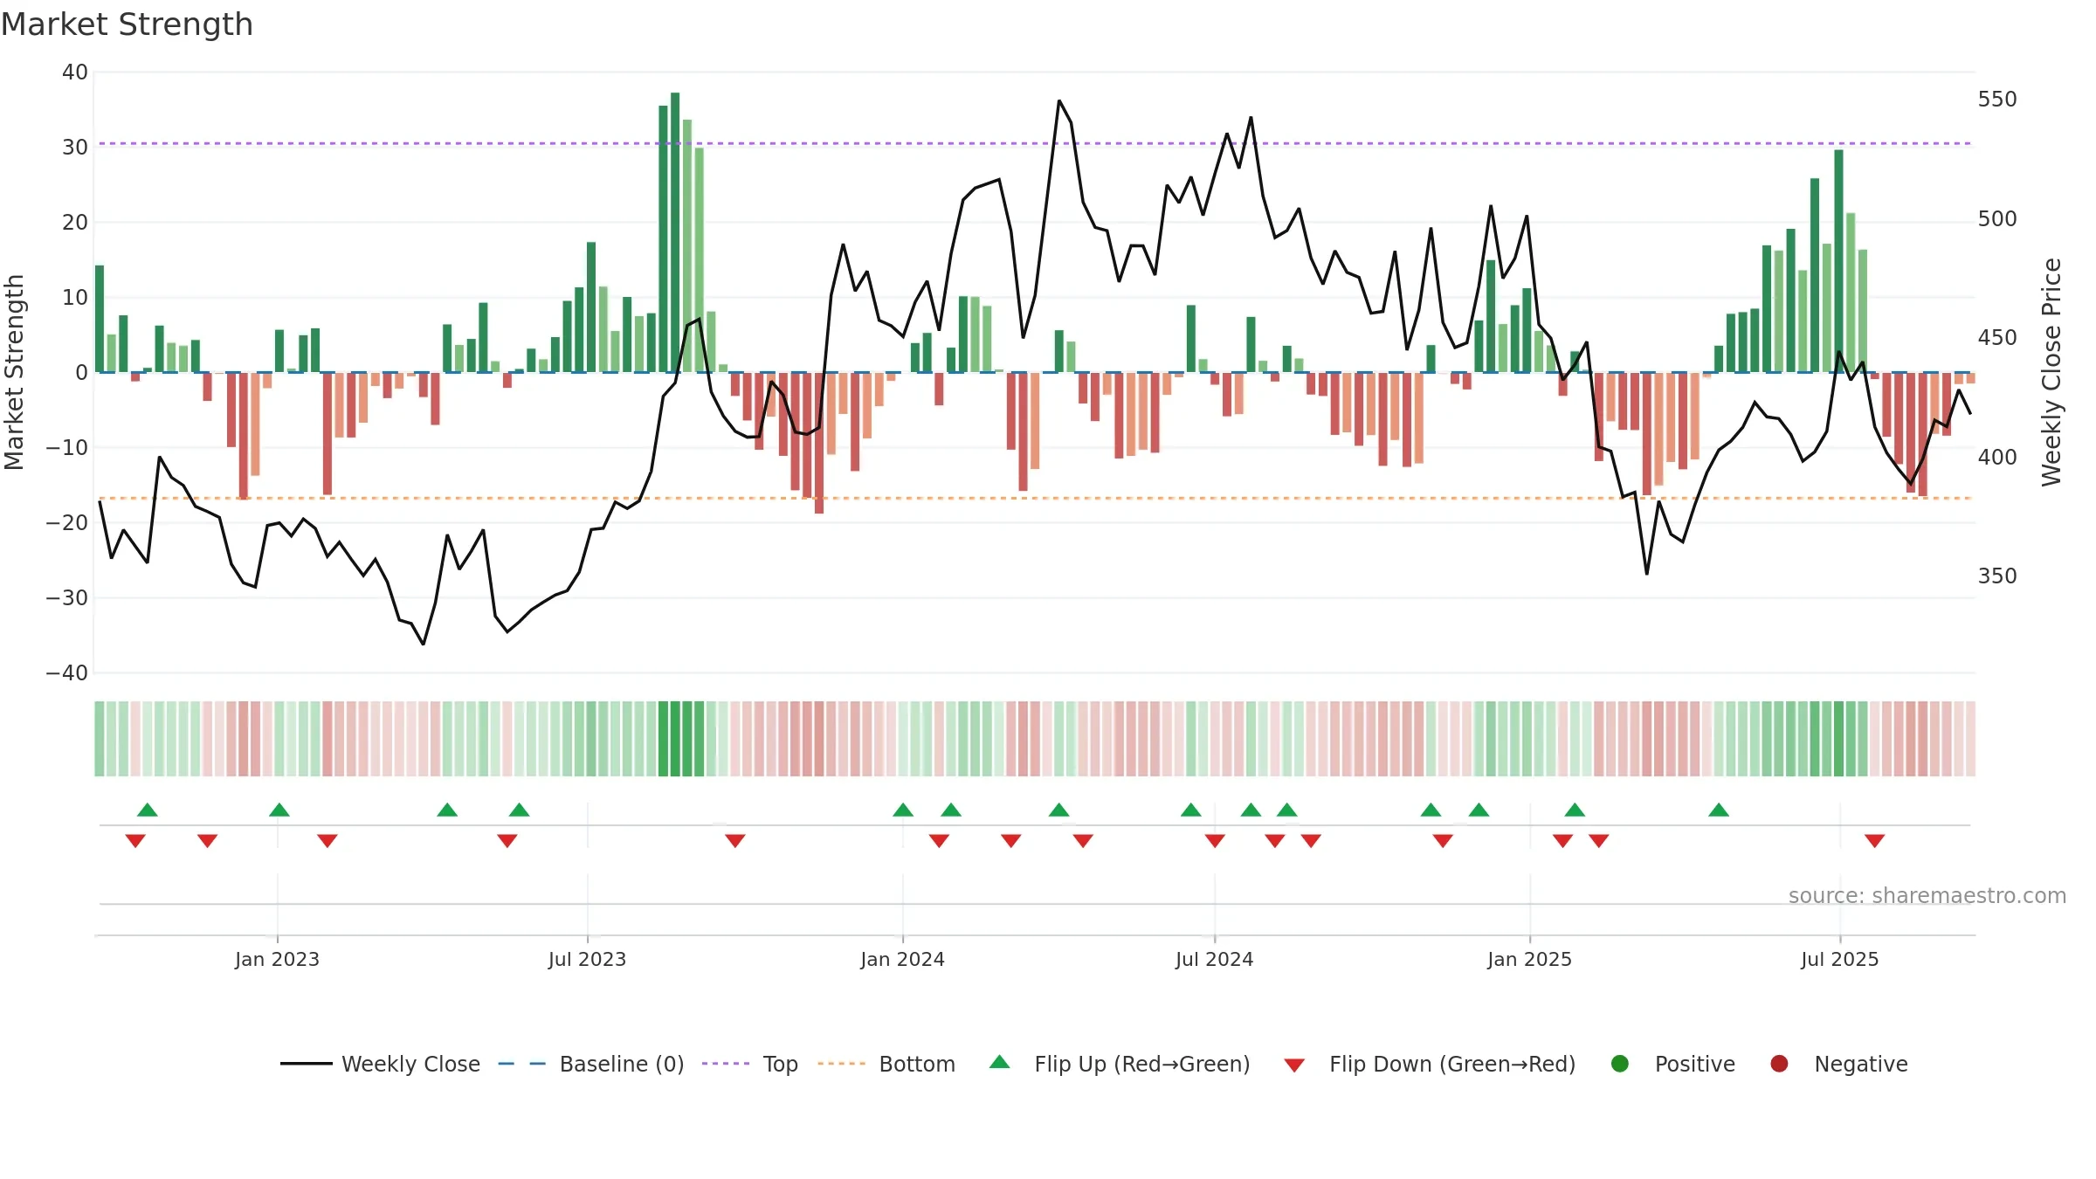Click the Jan 2024 x-axis label
Image resolution: width=2096 pixels, height=1179 pixels.
point(902,960)
